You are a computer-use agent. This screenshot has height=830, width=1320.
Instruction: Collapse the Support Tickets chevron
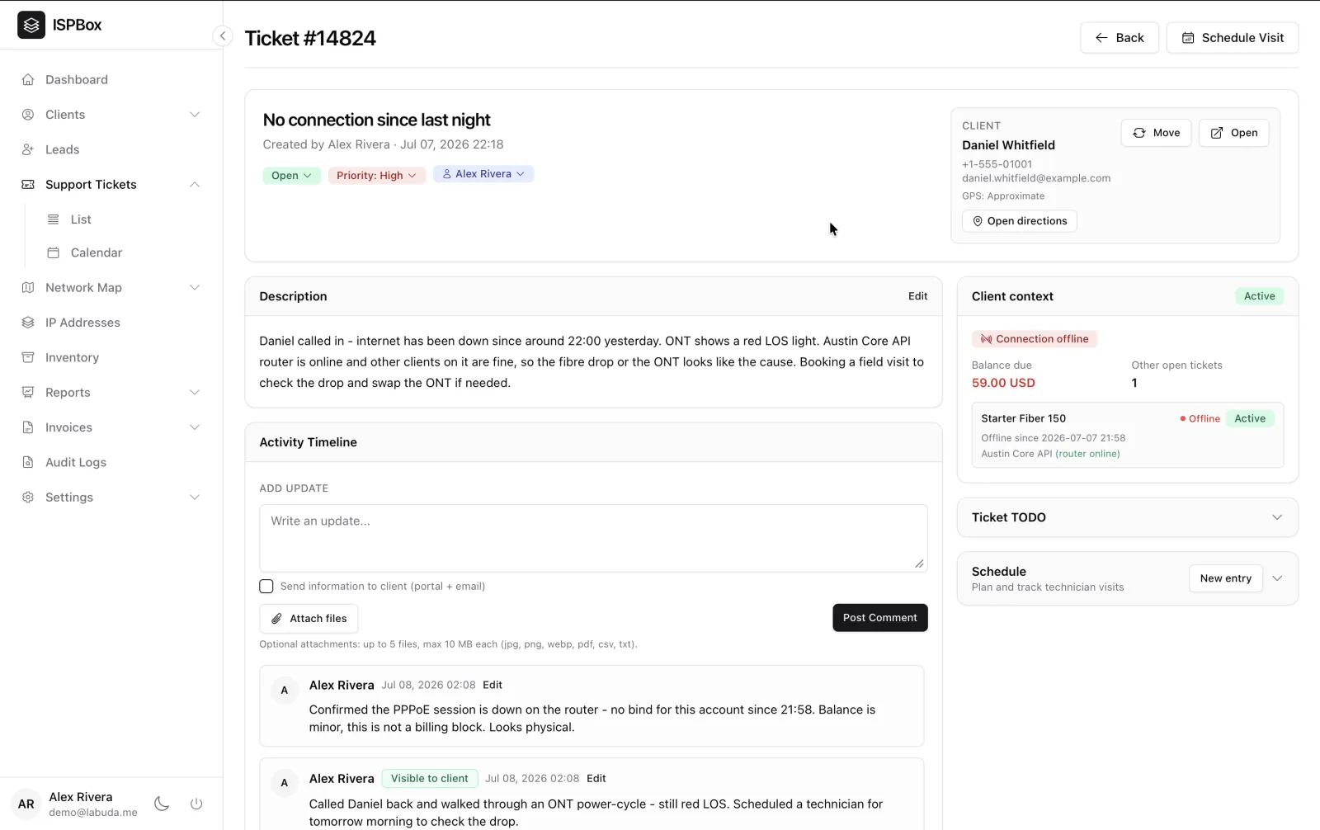pos(195,185)
